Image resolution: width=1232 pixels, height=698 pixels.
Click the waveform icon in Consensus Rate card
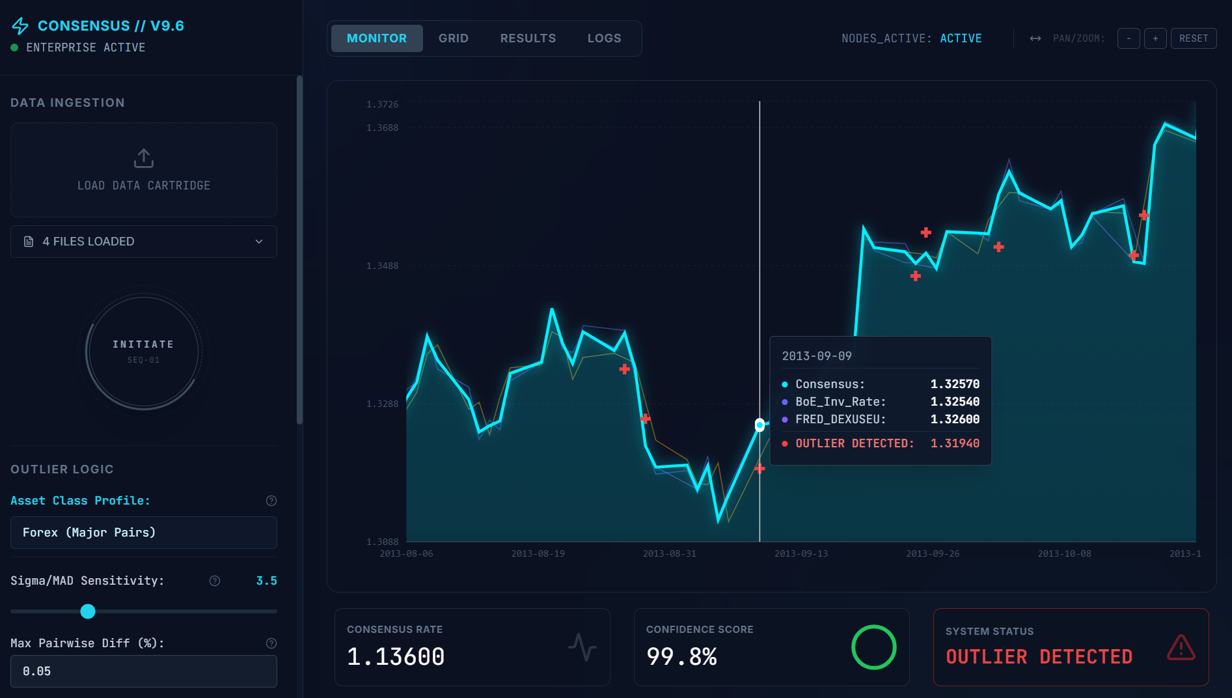582,647
